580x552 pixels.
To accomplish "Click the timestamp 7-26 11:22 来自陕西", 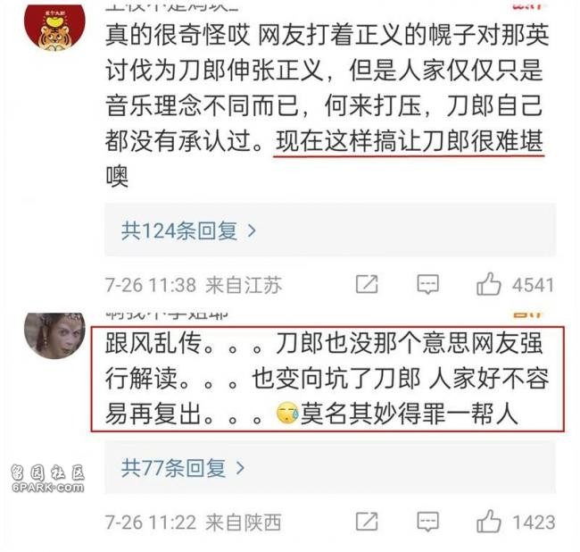I will click(193, 523).
